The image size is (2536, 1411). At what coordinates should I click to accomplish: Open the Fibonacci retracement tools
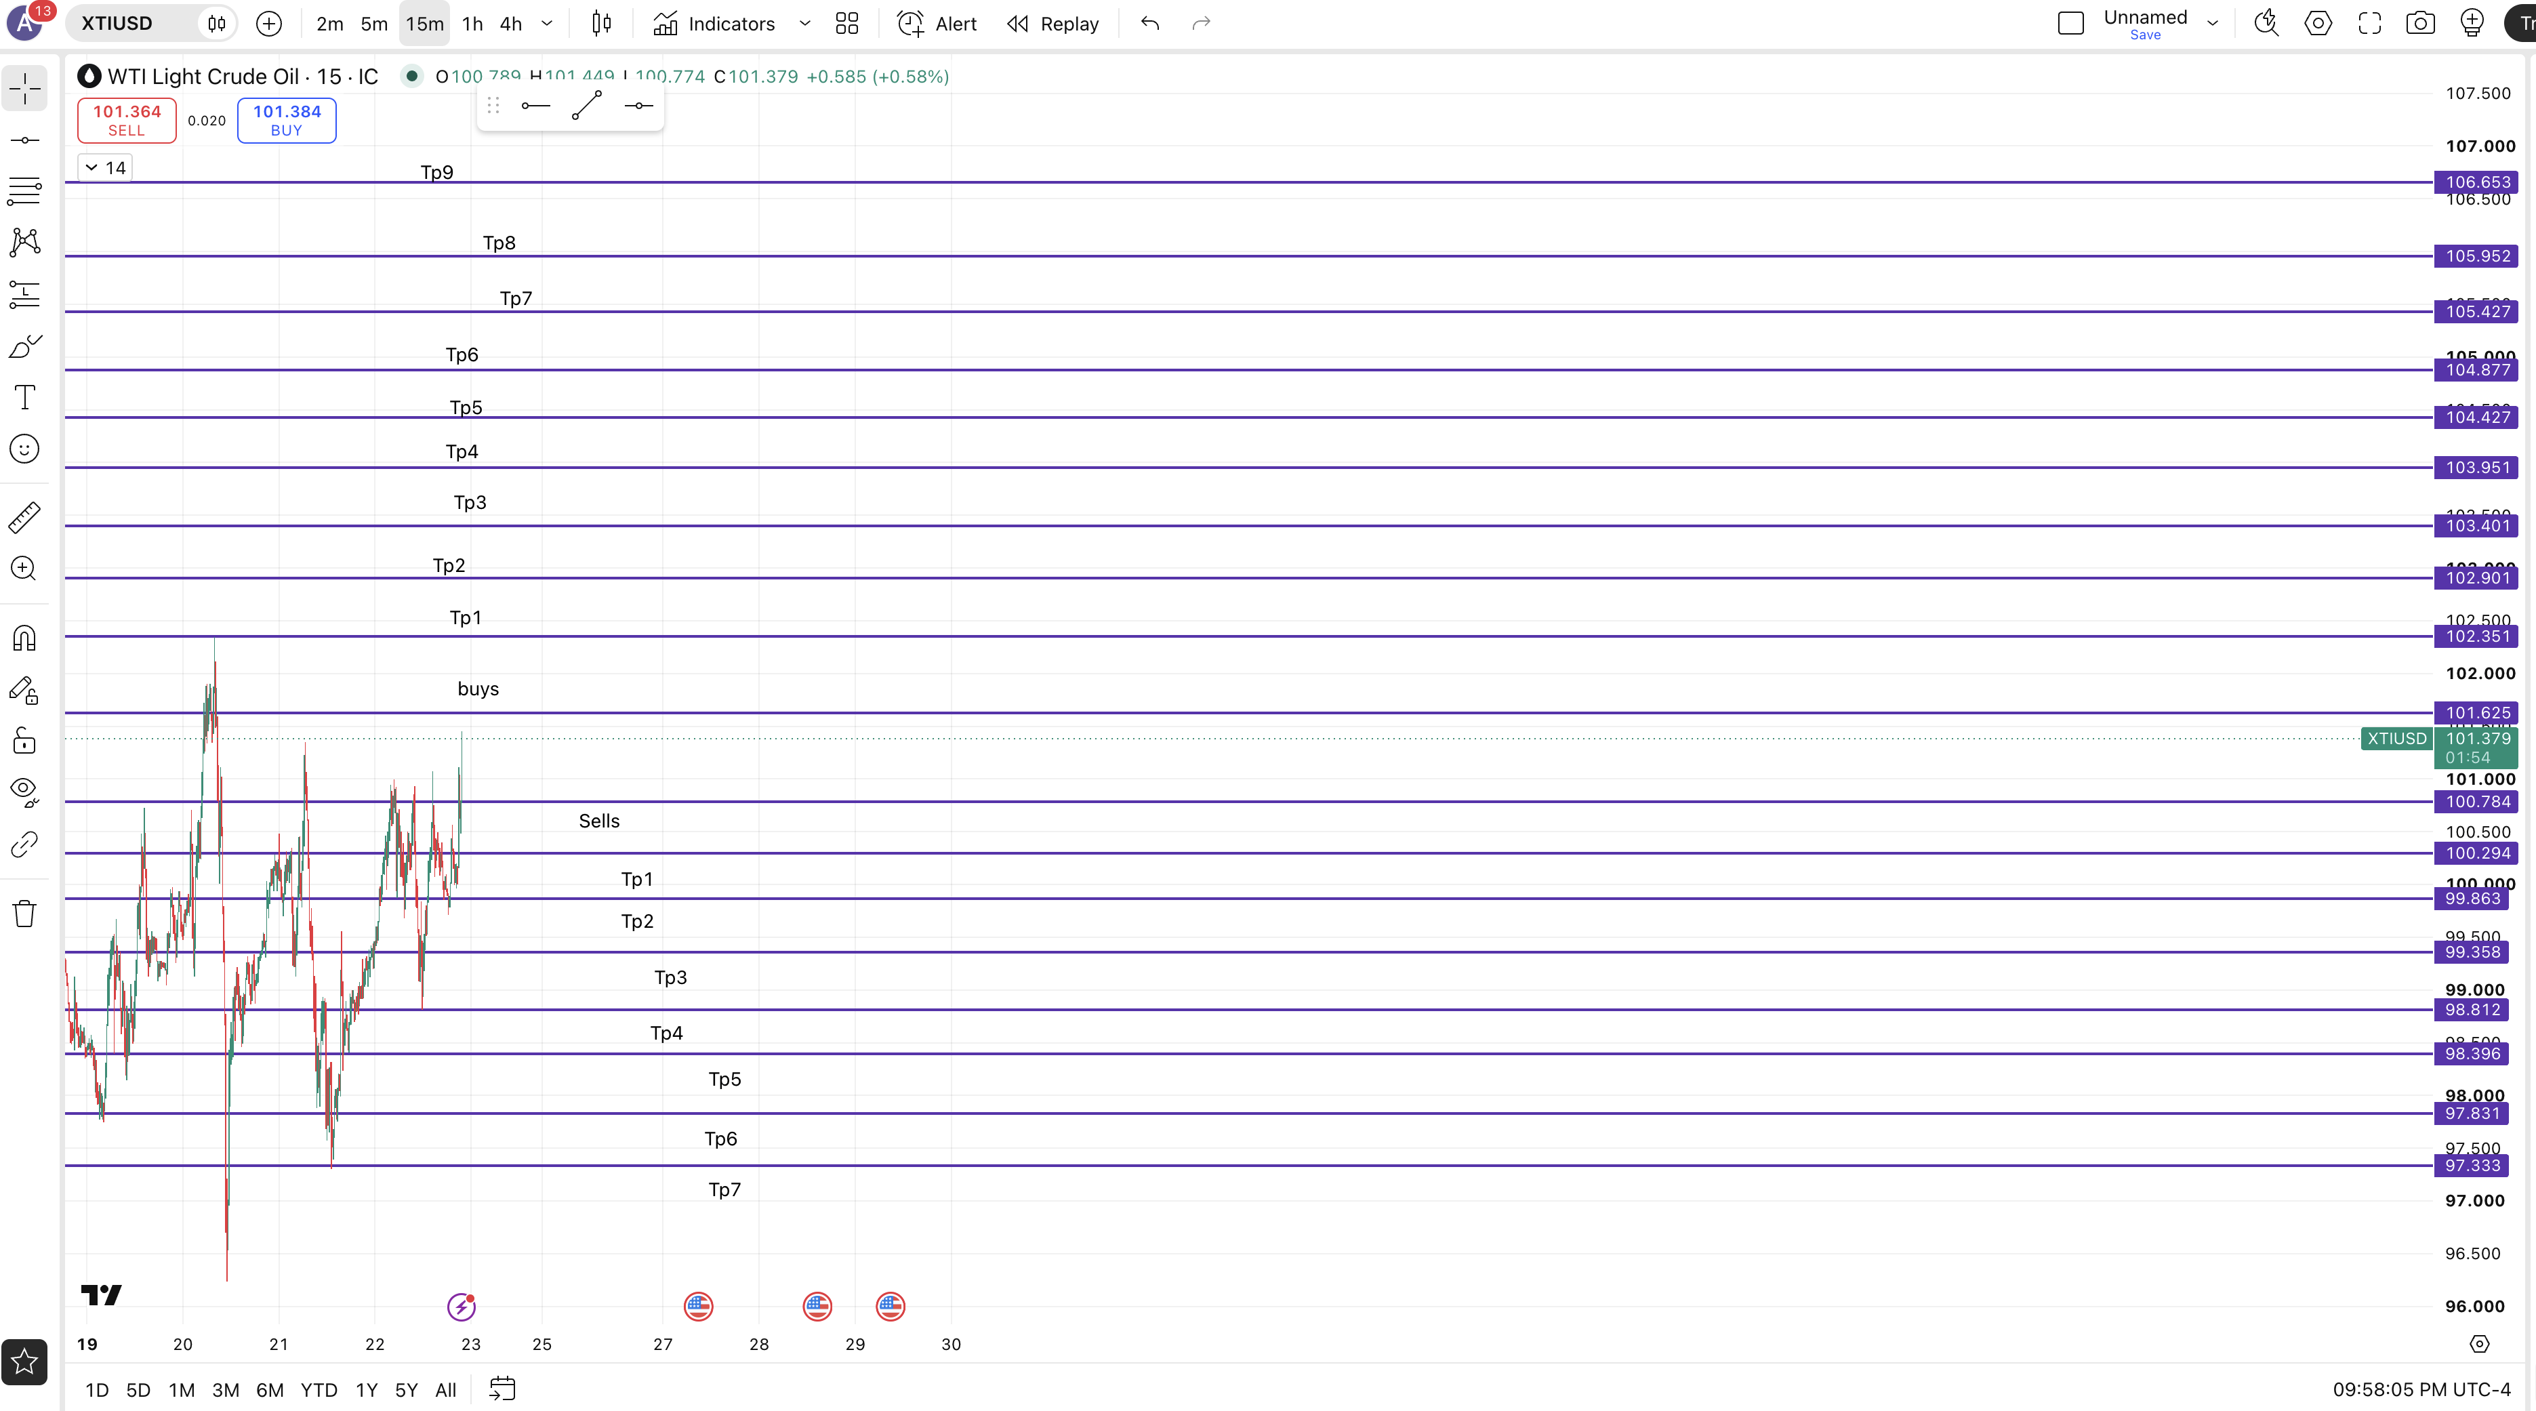24,191
